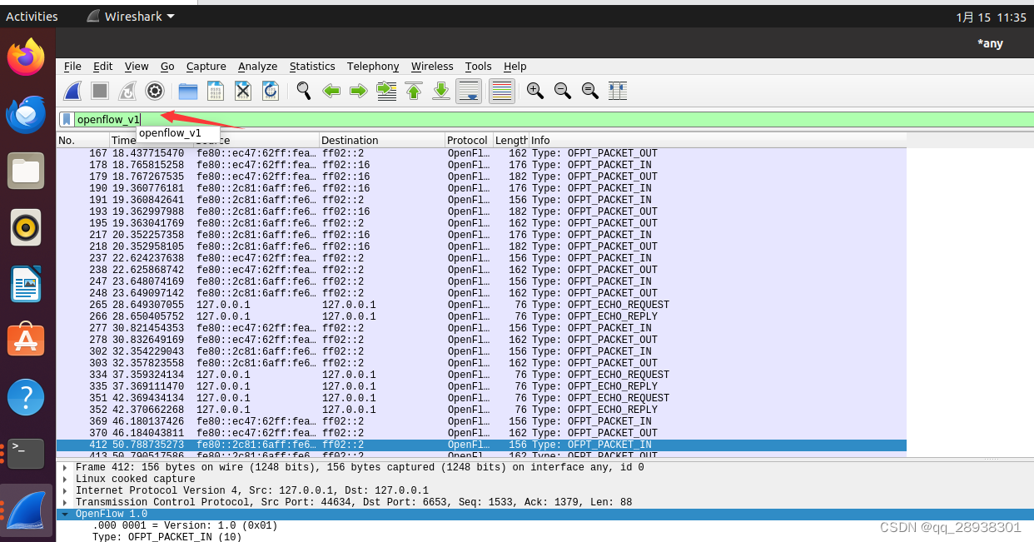This screenshot has height=542, width=1034.
Task: Open the Wireless menu
Action: coord(432,67)
